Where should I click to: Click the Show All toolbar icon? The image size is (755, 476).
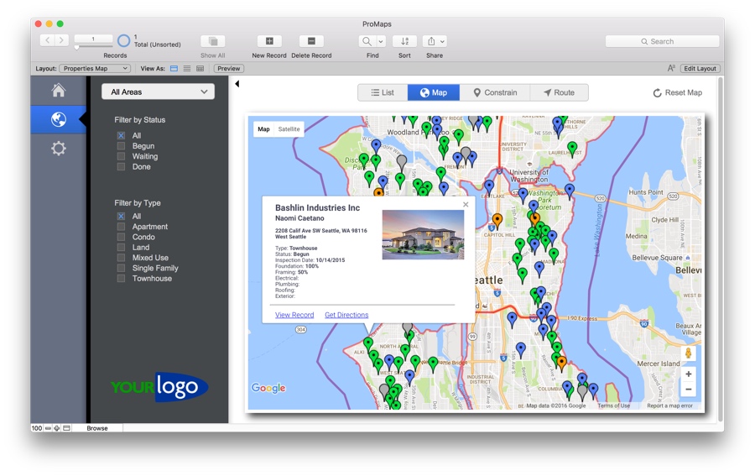click(213, 41)
